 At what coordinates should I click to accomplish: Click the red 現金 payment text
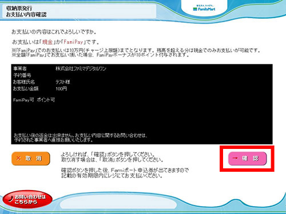pos(47,42)
